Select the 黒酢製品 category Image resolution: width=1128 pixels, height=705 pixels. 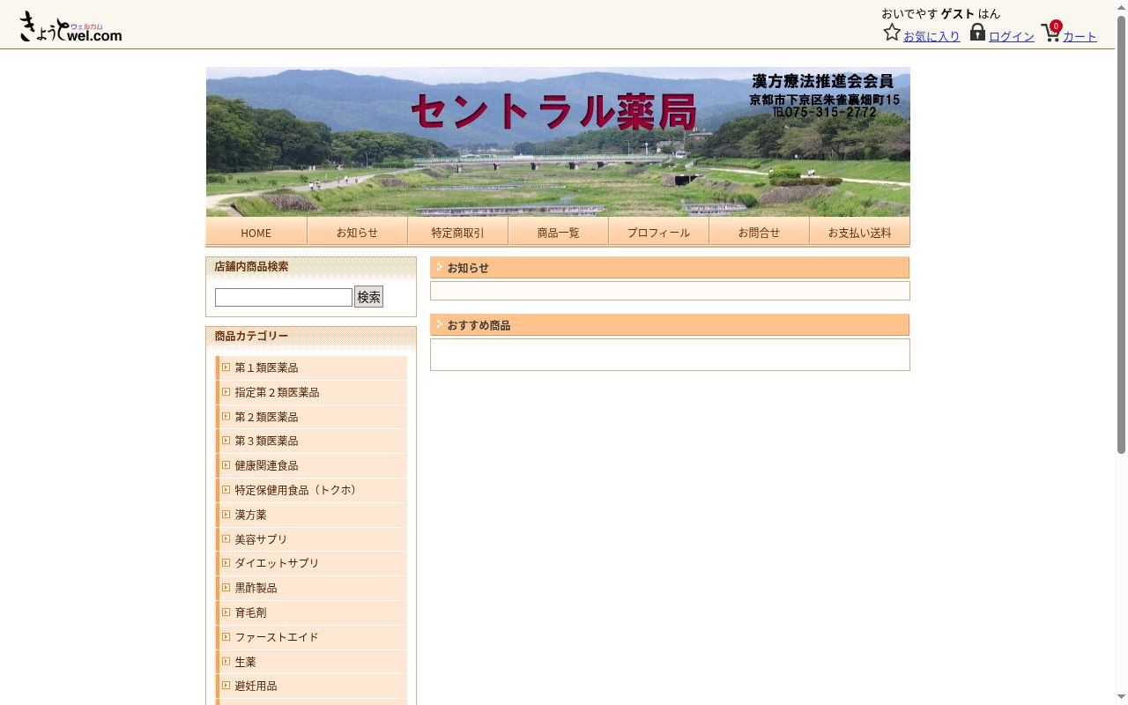[x=311, y=588]
